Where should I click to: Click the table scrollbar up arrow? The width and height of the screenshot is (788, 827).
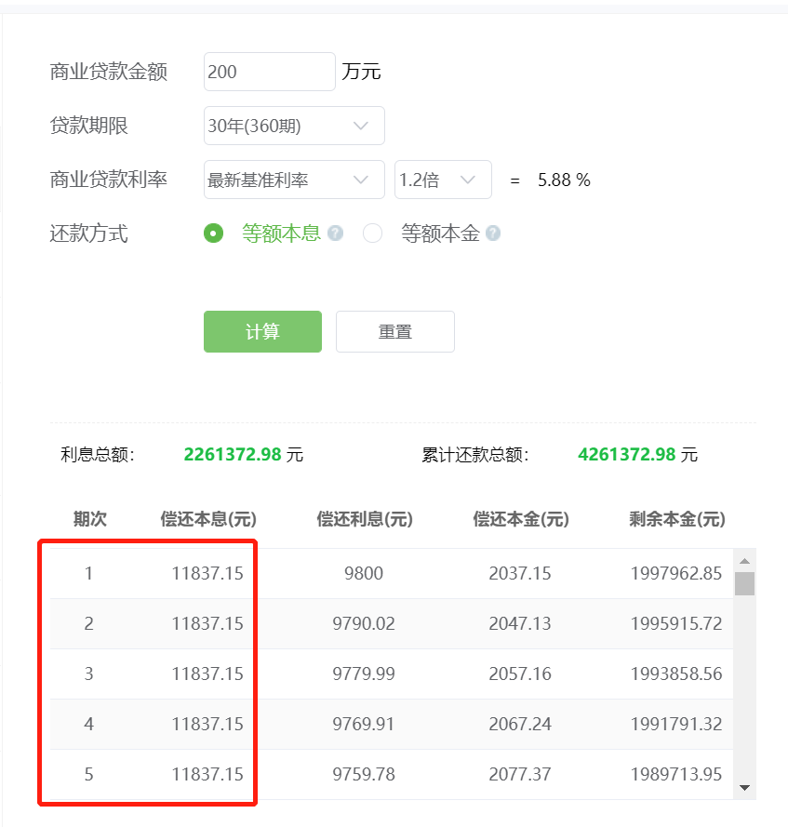745,561
